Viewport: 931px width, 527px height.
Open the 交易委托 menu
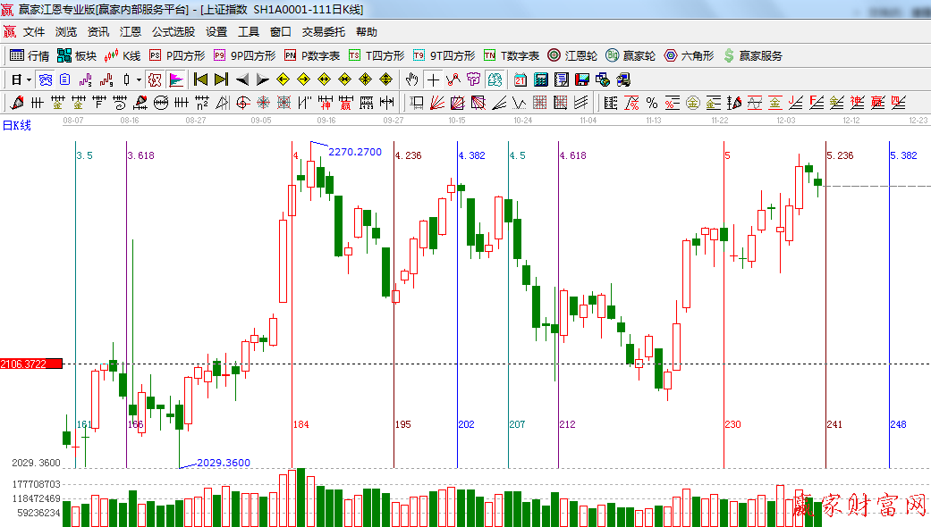click(323, 31)
